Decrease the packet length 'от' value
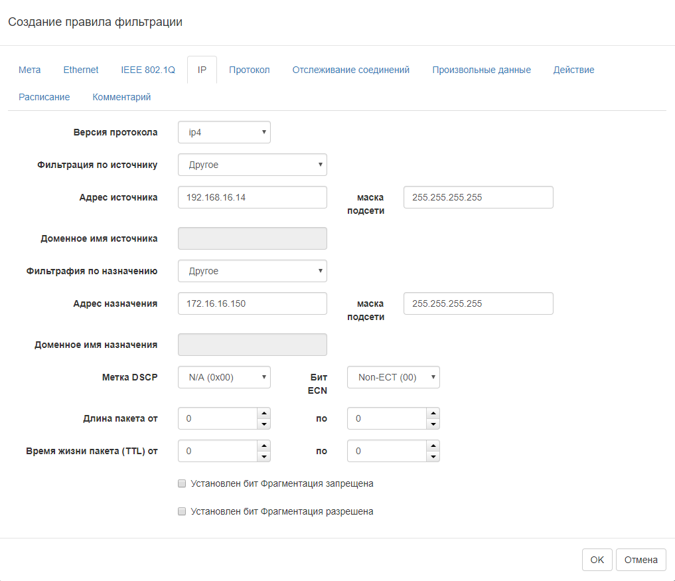Screen dimensions: 675x581 click(263, 424)
